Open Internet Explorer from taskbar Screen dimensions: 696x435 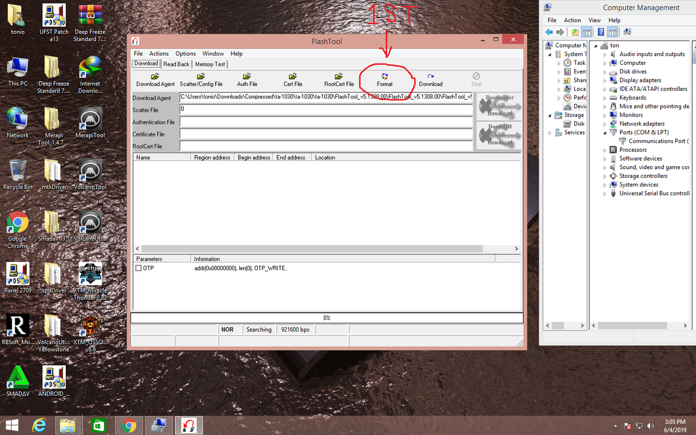click(39, 425)
